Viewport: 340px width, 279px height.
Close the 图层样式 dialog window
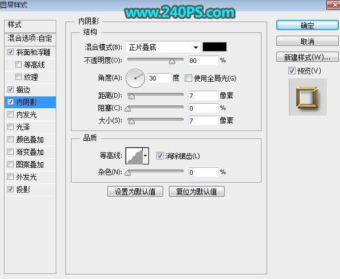(334, 5)
